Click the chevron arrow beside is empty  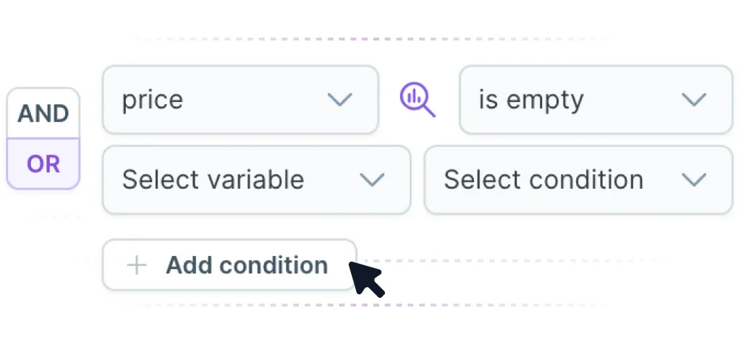pyautogui.click(x=694, y=100)
